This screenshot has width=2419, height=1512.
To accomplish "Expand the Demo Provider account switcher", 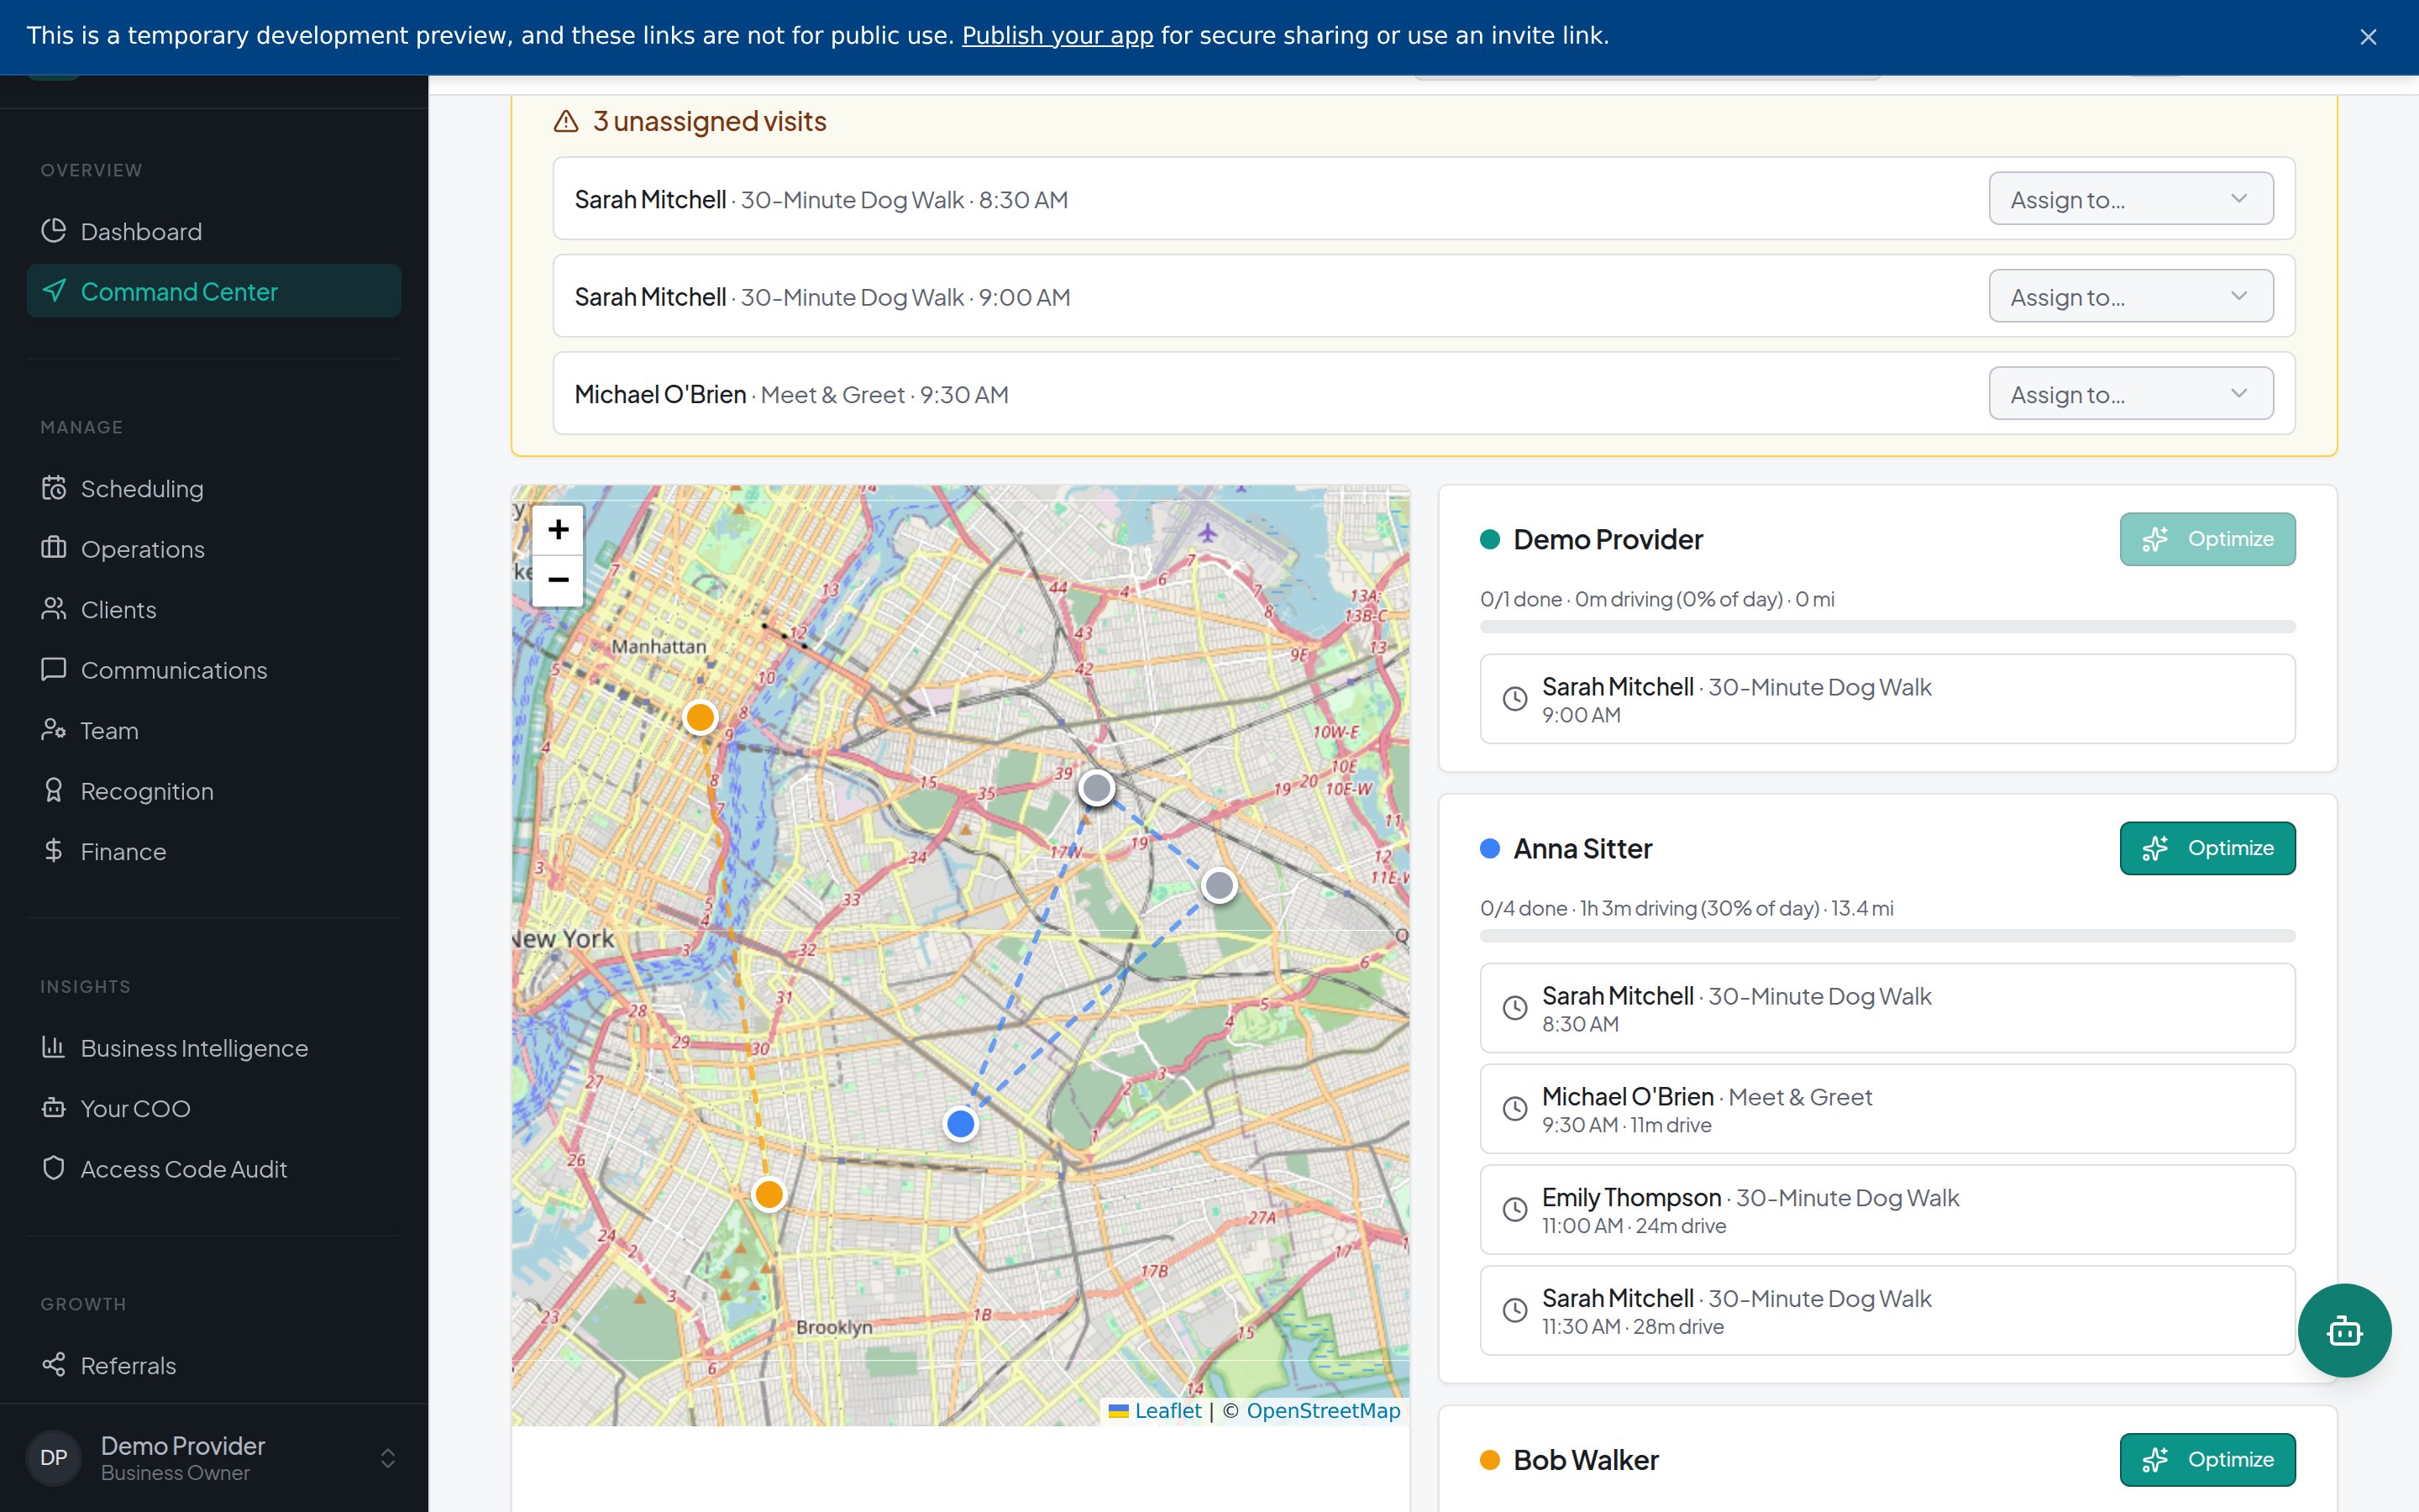I will [x=388, y=1458].
